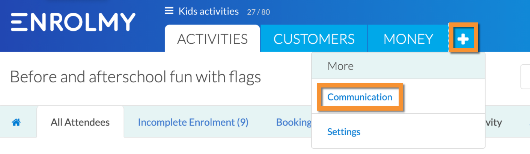The image size is (530, 154).
Task: Open Settings from the More menu
Action: pos(344,132)
